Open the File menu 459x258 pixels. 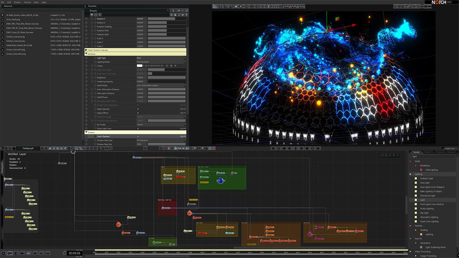tap(3, 2)
